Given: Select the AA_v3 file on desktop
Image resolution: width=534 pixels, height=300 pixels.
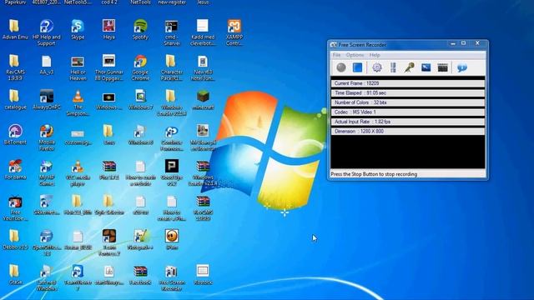Looking at the screenshot, I should 47,65.
